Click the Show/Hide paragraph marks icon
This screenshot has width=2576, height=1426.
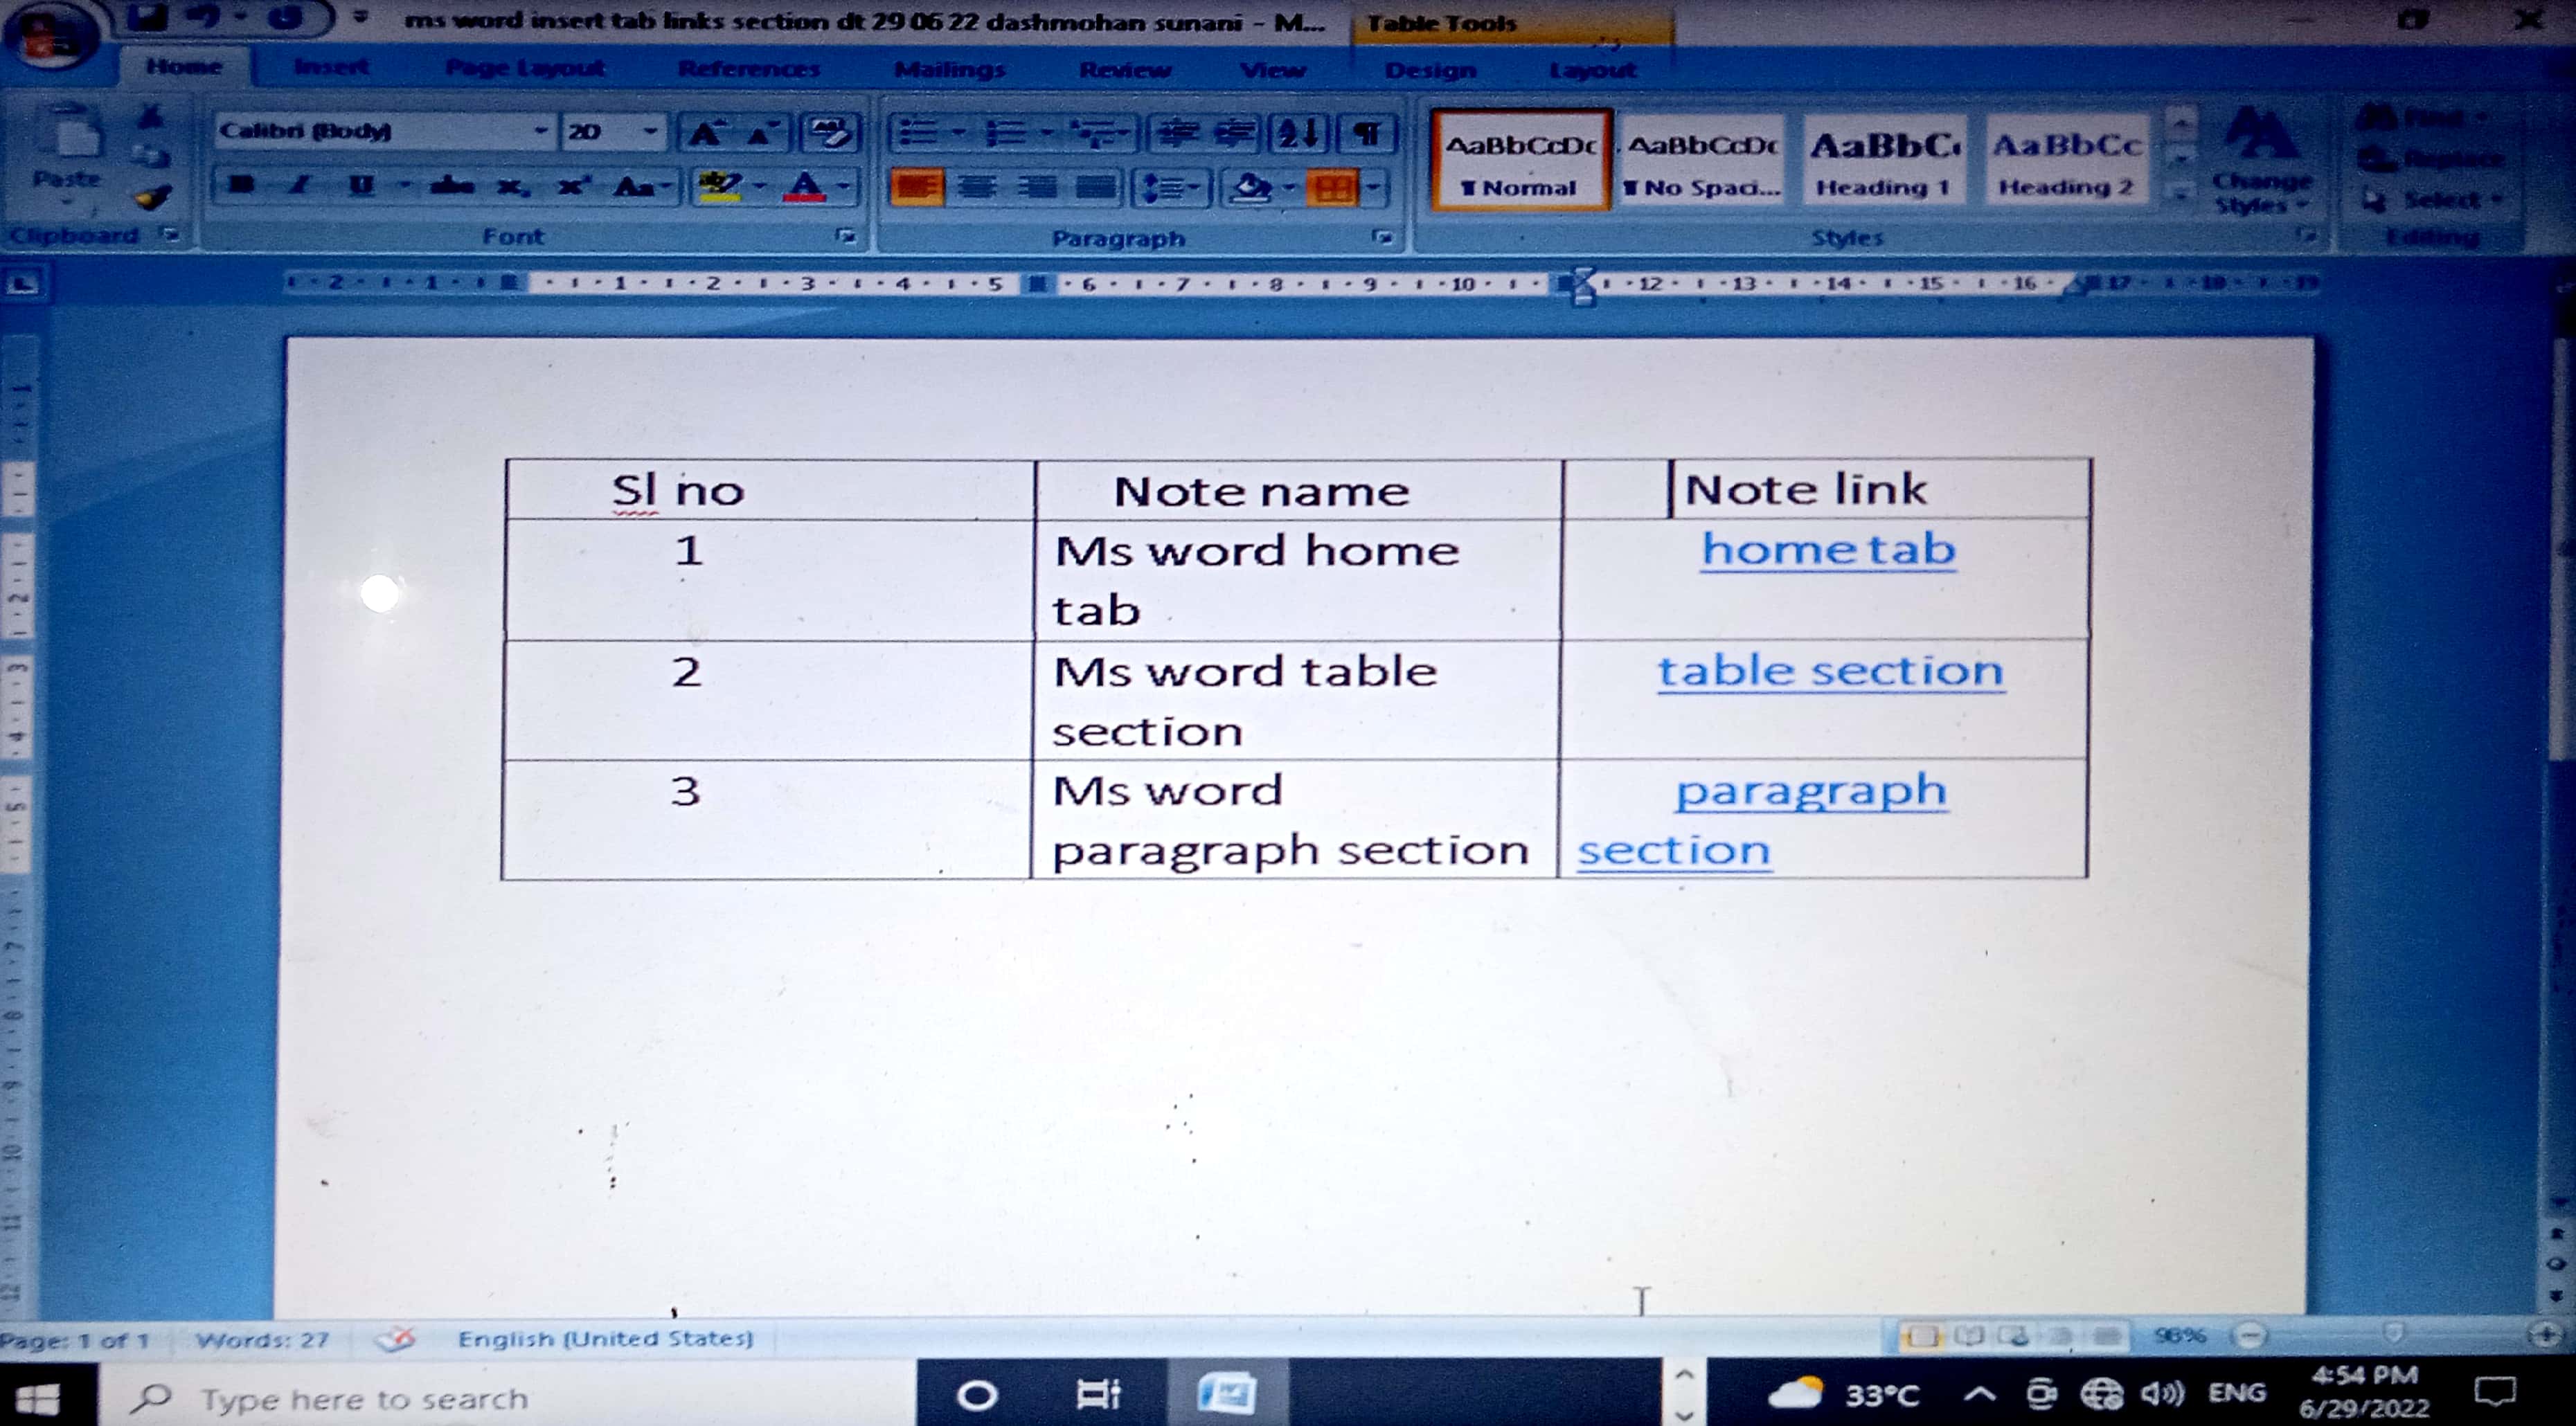[x=1367, y=133]
